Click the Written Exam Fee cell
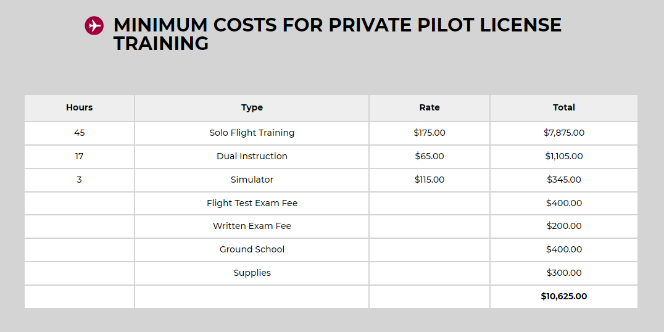This screenshot has width=664, height=332. click(x=252, y=226)
